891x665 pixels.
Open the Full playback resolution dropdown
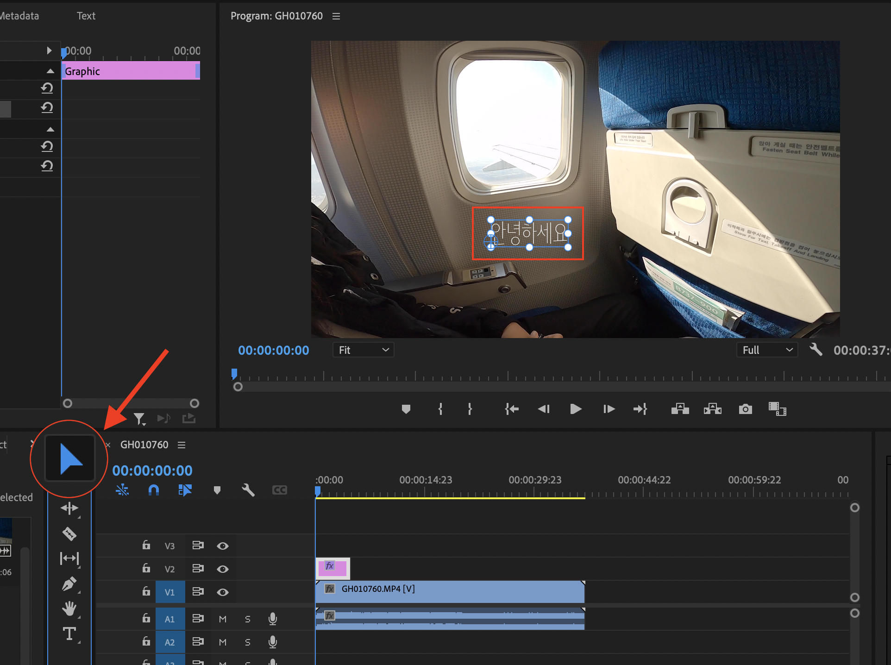coord(767,350)
